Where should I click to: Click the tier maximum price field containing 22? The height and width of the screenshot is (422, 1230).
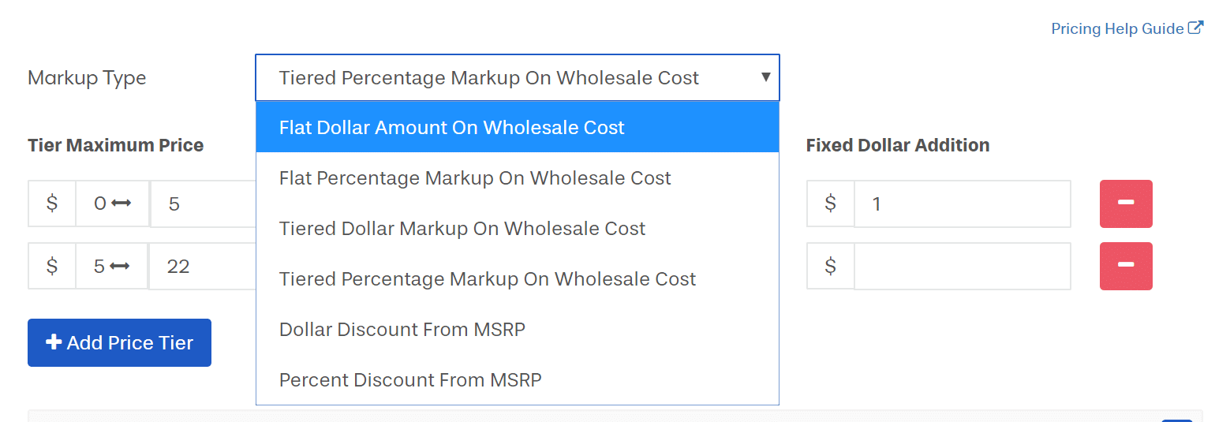click(204, 267)
